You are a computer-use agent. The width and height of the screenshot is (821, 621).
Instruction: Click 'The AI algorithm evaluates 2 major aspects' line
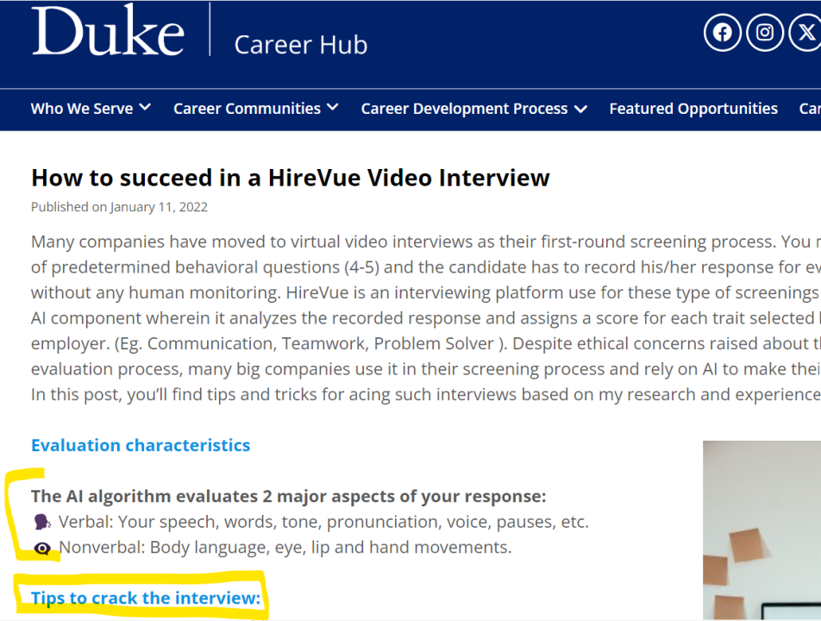[x=289, y=496]
